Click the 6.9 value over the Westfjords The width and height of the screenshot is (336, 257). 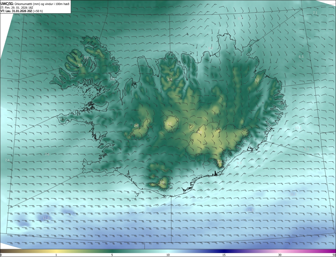[86, 57]
